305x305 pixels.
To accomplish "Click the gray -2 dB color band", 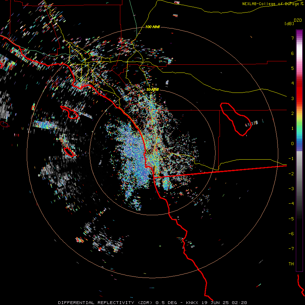I will point(299,174).
